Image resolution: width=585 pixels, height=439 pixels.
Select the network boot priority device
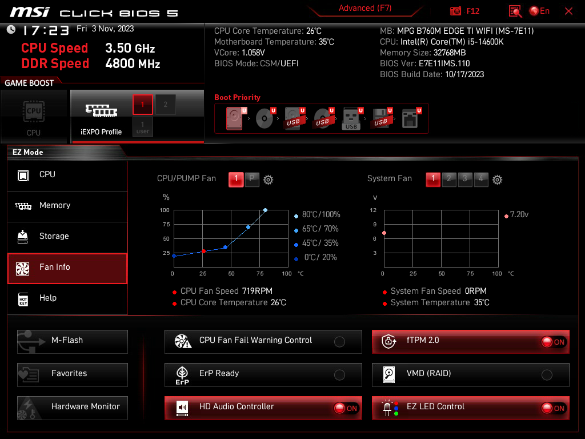(x=411, y=119)
